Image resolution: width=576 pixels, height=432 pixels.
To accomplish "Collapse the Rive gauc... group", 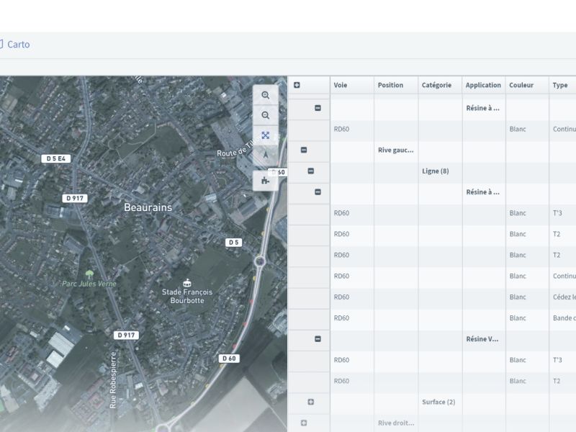I will [304, 150].
